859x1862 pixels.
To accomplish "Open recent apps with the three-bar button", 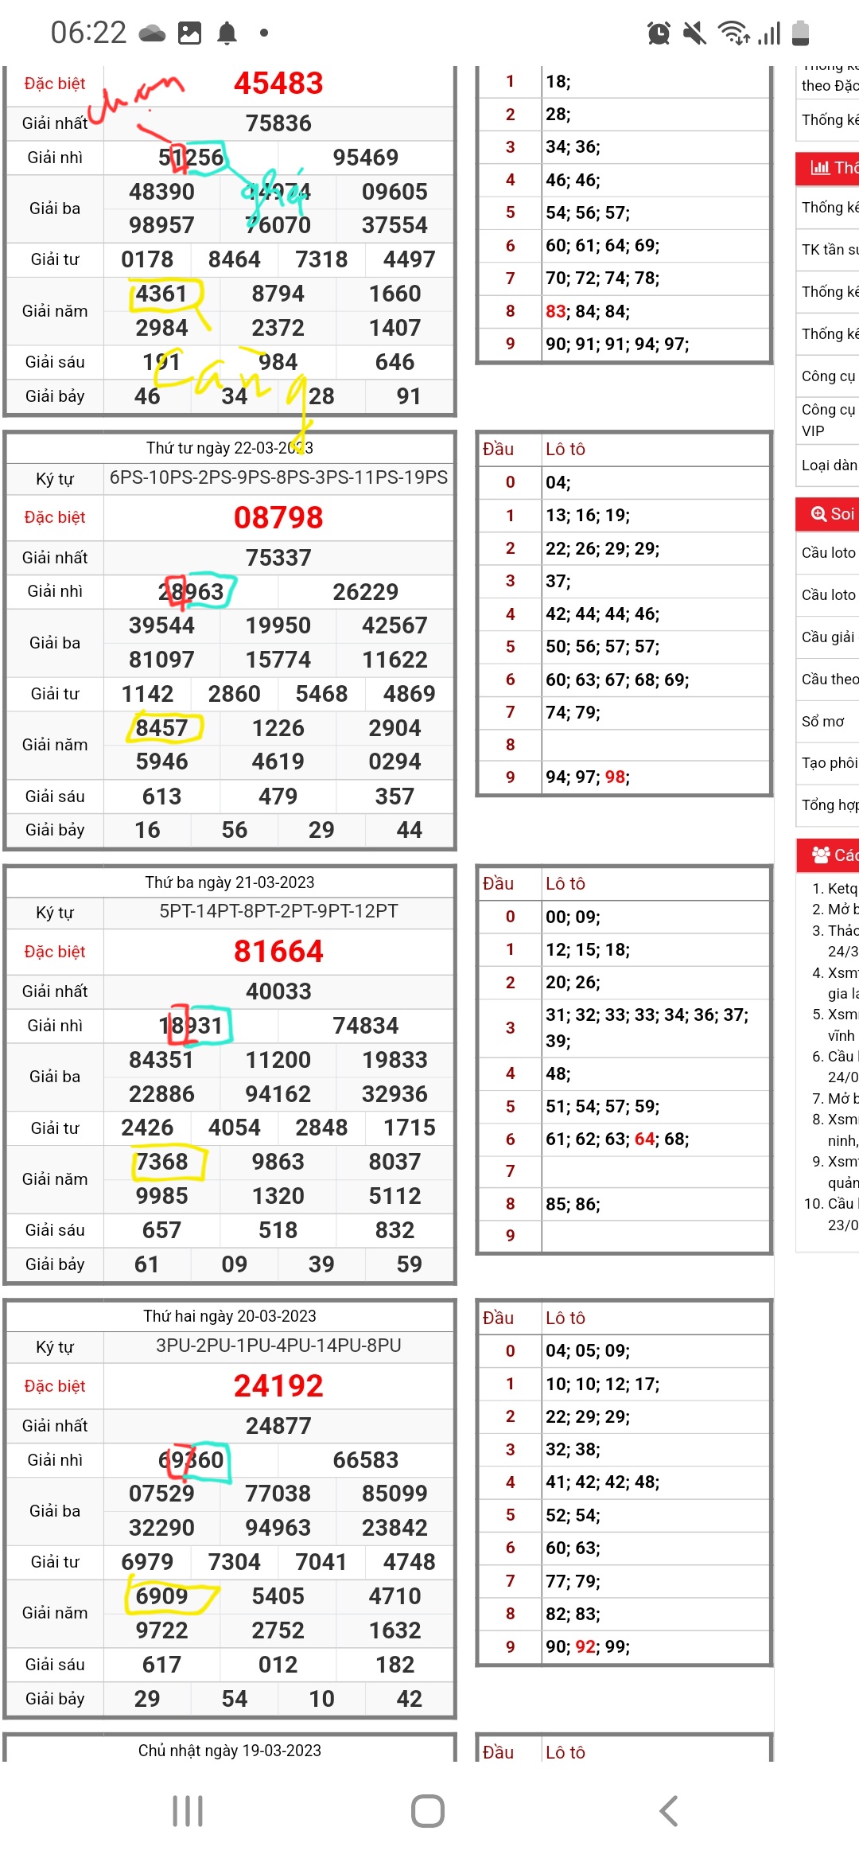I will (x=188, y=1811).
